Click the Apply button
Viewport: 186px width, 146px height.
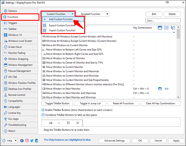176,141
